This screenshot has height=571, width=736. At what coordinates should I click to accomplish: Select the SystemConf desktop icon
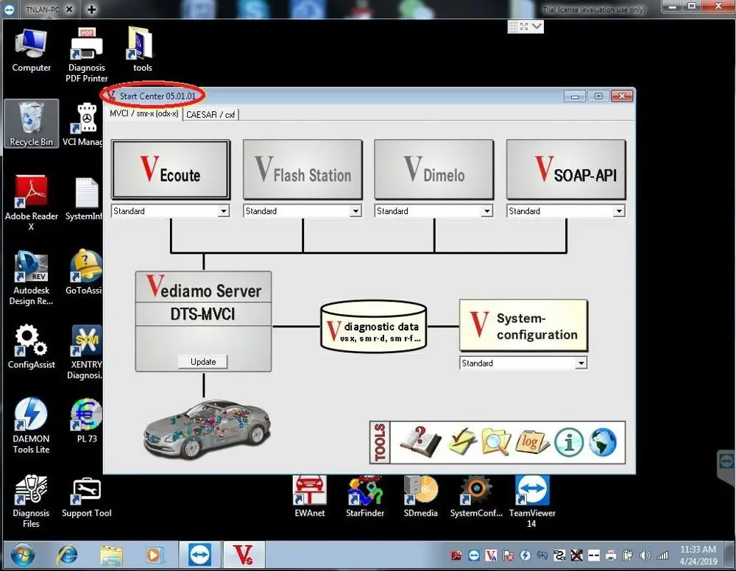[476, 497]
